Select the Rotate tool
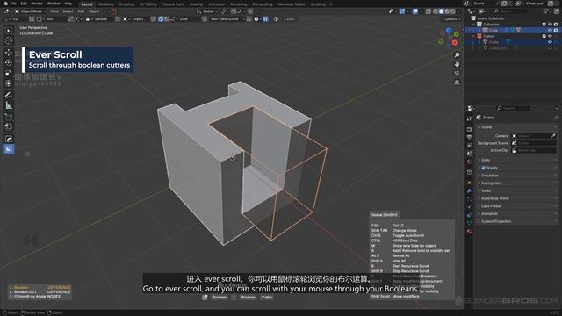Viewport: 562px width, 316px height. (x=9, y=62)
